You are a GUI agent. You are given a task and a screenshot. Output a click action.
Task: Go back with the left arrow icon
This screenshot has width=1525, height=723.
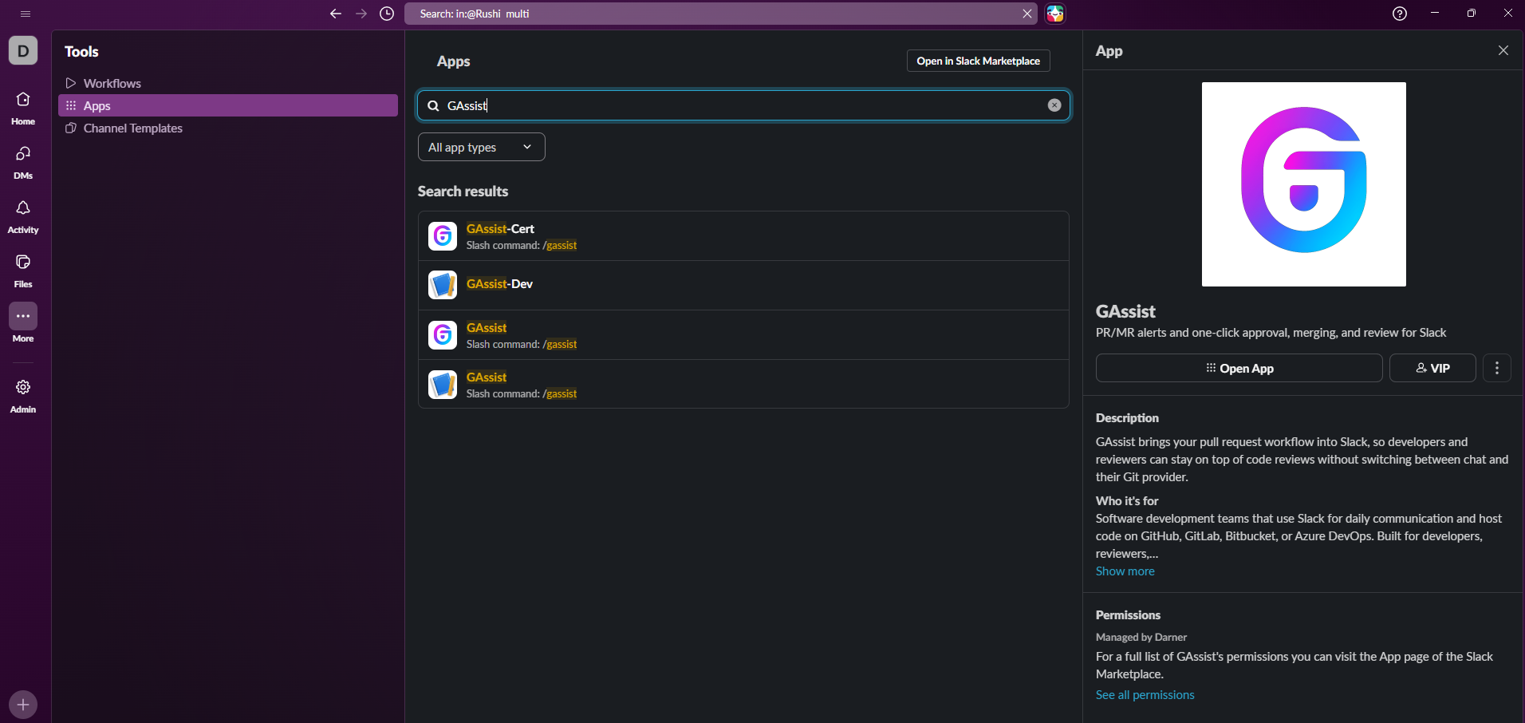click(x=336, y=14)
